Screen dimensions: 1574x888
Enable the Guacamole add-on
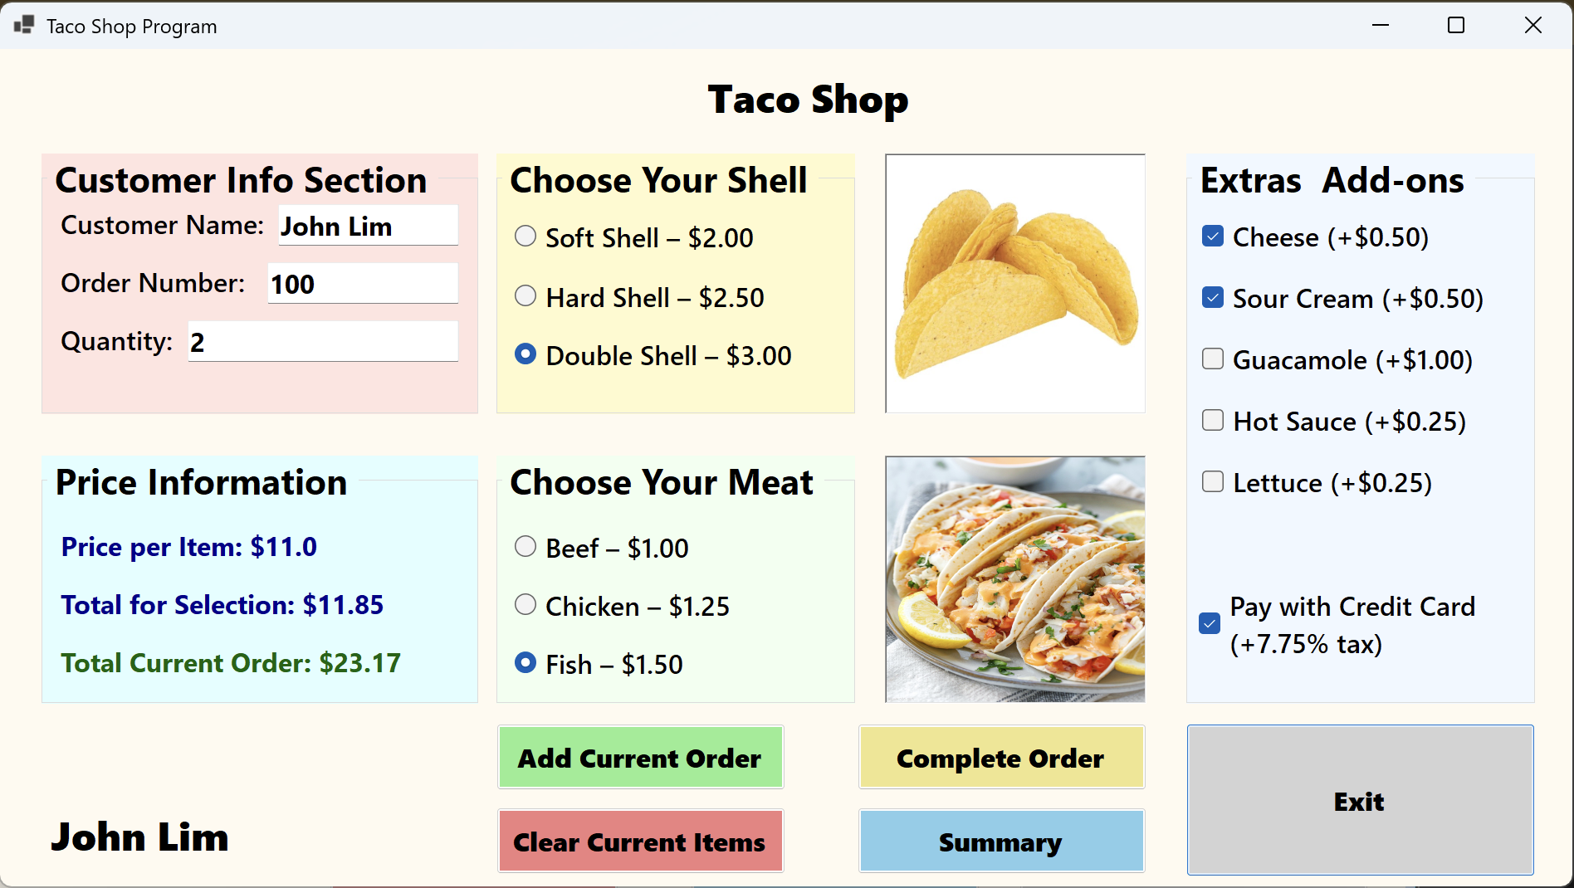point(1213,359)
